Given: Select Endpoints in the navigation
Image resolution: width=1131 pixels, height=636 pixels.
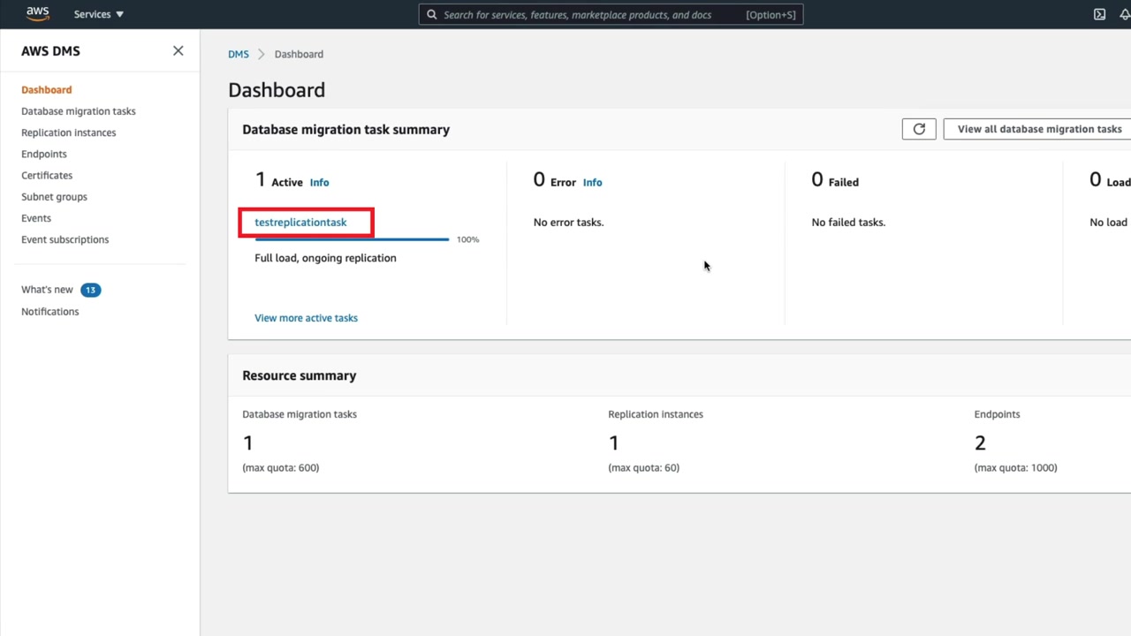Looking at the screenshot, I should tap(44, 154).
